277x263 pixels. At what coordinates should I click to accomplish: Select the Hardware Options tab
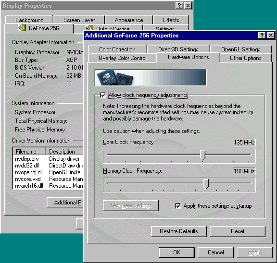point(189,57)
